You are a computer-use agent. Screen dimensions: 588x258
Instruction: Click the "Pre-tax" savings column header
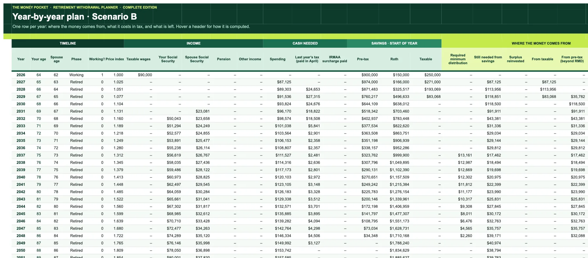point(363,59)
